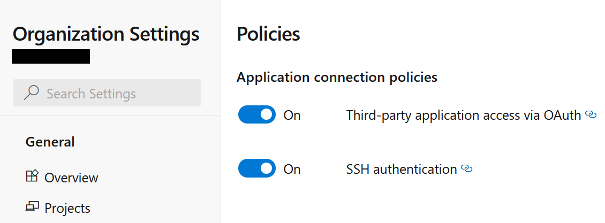
Task: Click the Organization Settings title
Action: [106, 34]
